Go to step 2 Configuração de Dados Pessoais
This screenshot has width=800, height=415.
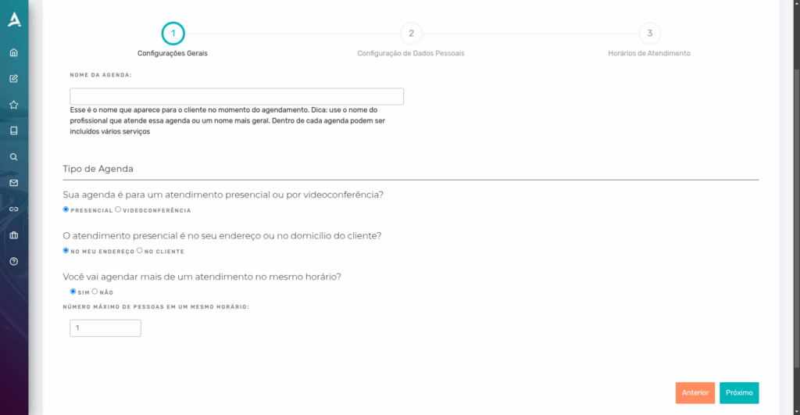click(x=411, y=34)
